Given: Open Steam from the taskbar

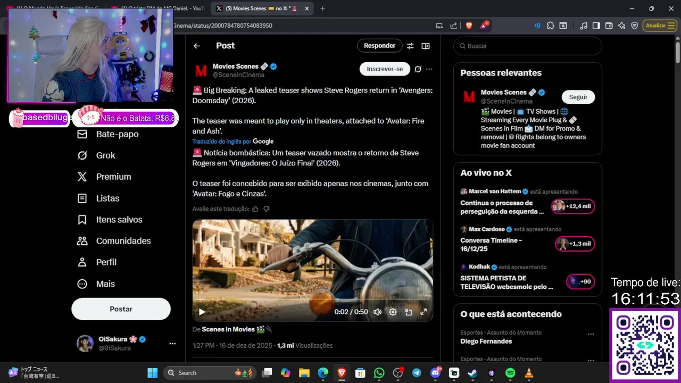Looking at the screenshot, I should pos(472,373).
